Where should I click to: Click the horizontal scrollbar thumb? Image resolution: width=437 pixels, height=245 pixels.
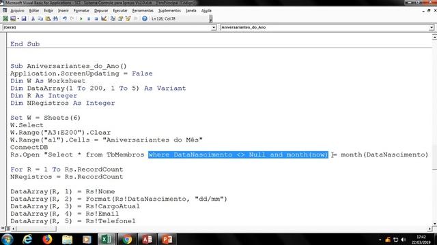coord(36,229)
